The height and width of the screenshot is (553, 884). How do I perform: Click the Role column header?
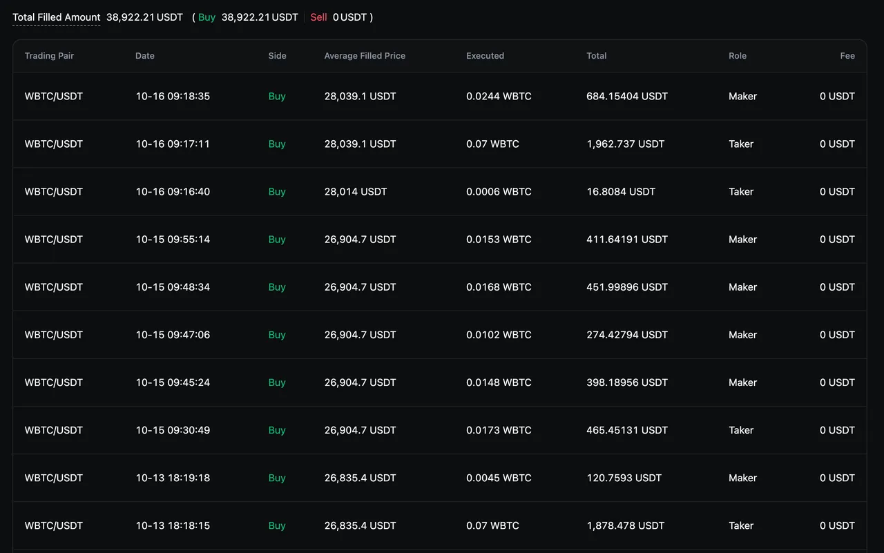pos(738,56)
